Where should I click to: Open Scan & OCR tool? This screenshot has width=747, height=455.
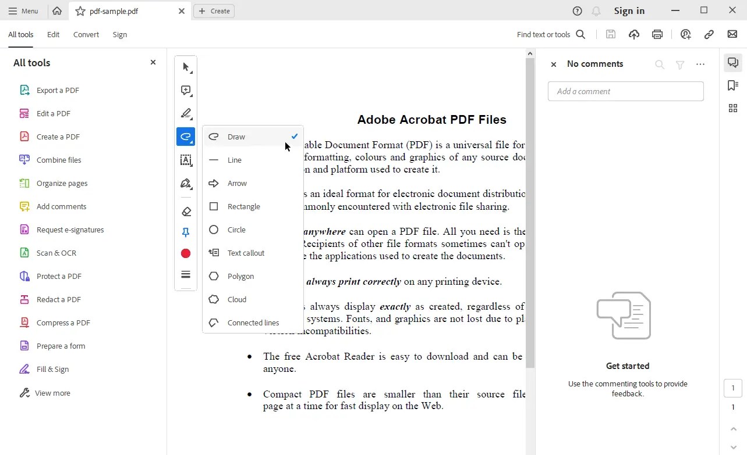tap(48, 253)
